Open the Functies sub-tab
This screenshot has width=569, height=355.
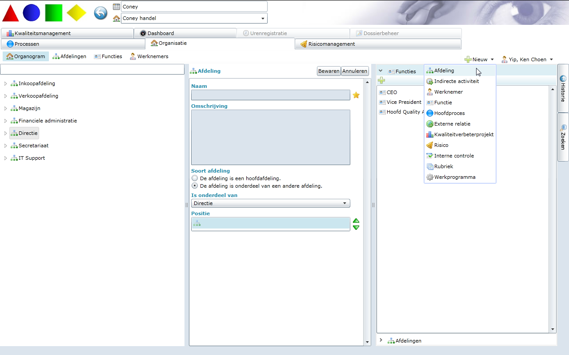point(108,56)
